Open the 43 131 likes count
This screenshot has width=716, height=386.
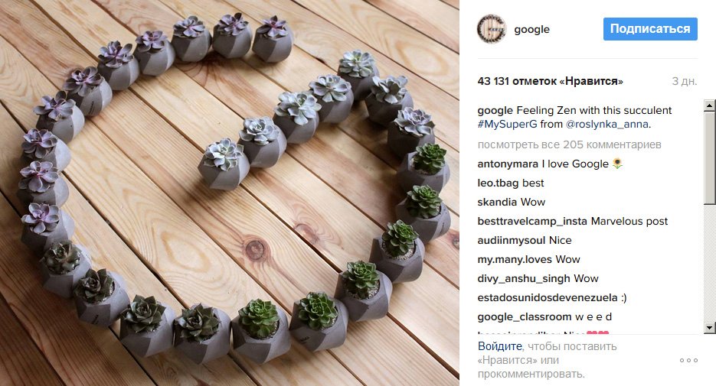coord(551,81)
